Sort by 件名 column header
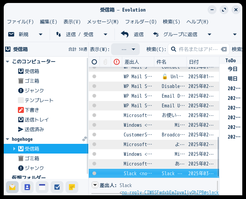The height and width of the screenshot is (199, 246). pyautogui.click(x=170, y=62)
